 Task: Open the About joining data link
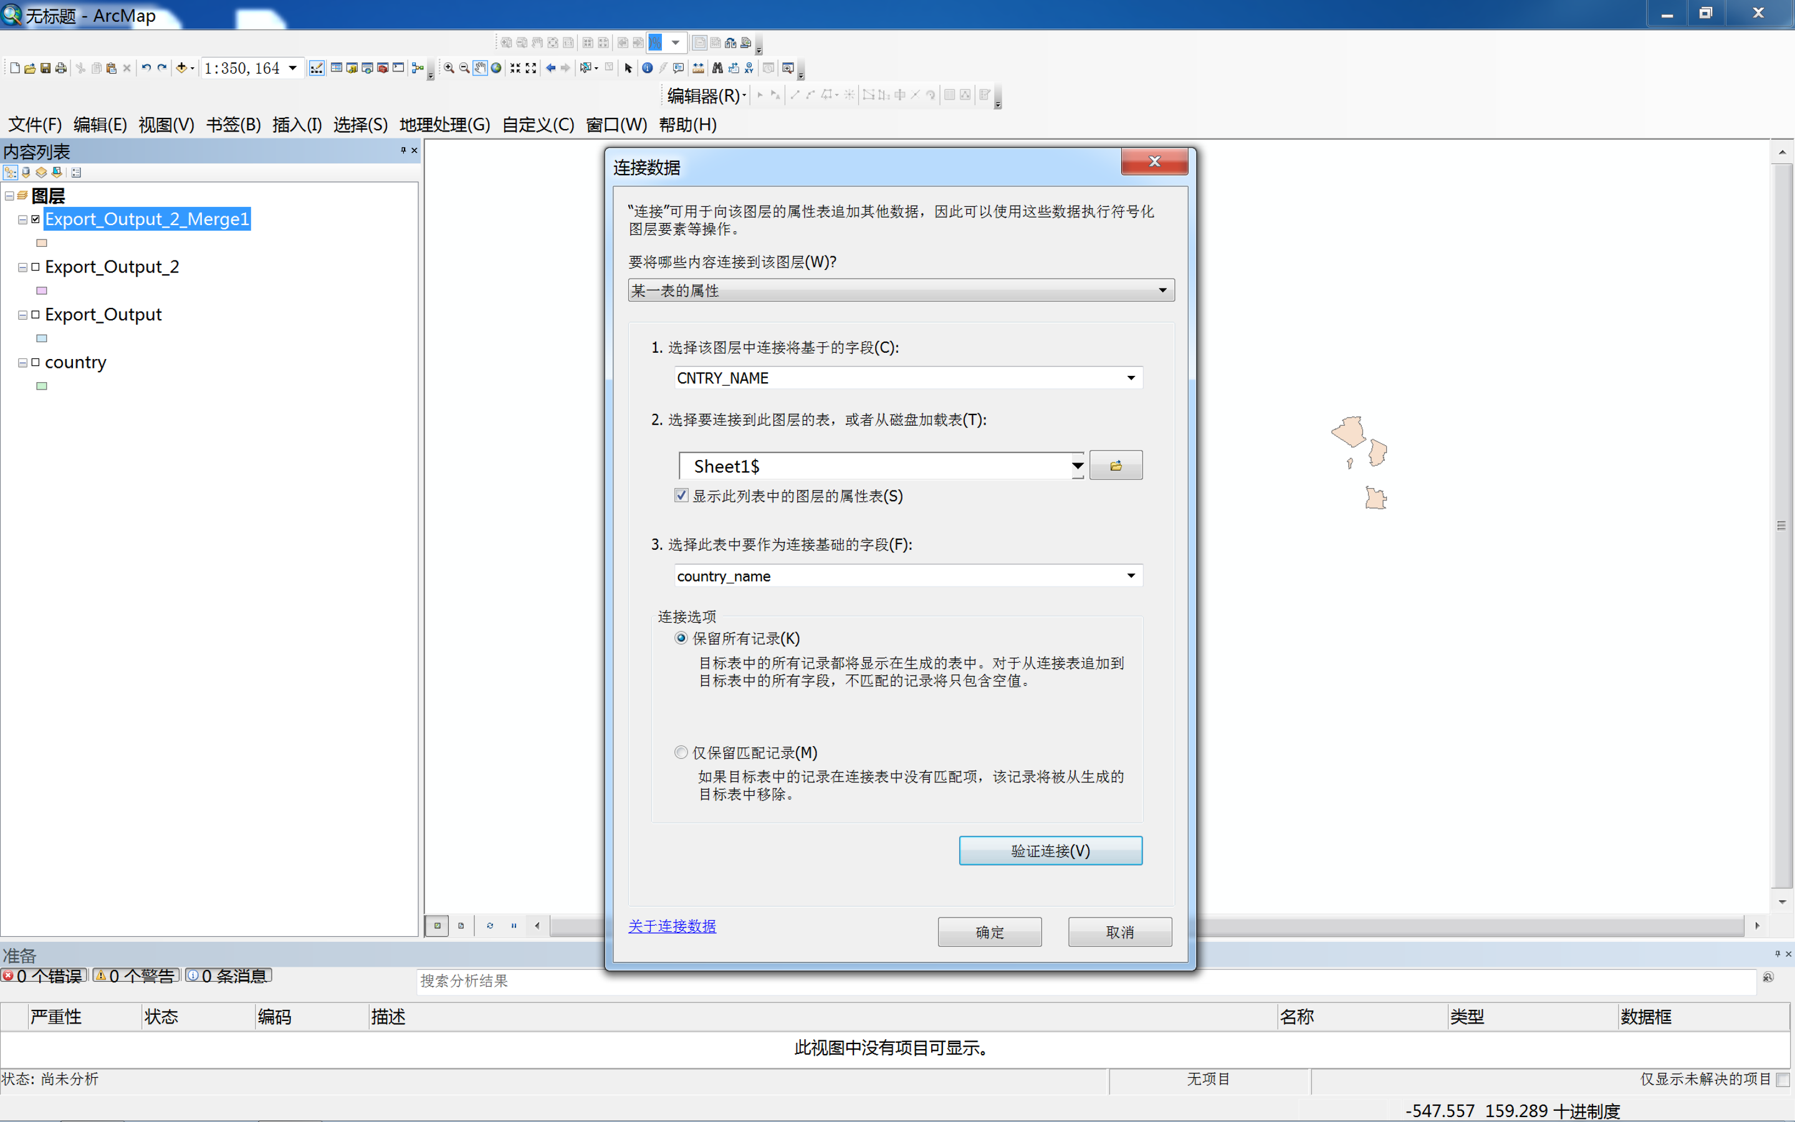672,926
